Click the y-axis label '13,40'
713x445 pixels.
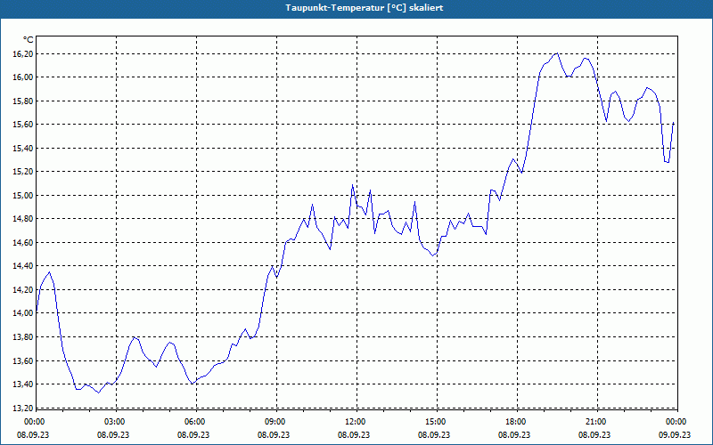(x=23, y=384)
